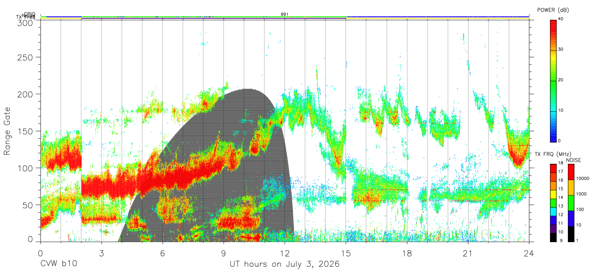
Task: Pick the blue 11–12 MHz frequency swatch
Action: [x=553, y=219]
